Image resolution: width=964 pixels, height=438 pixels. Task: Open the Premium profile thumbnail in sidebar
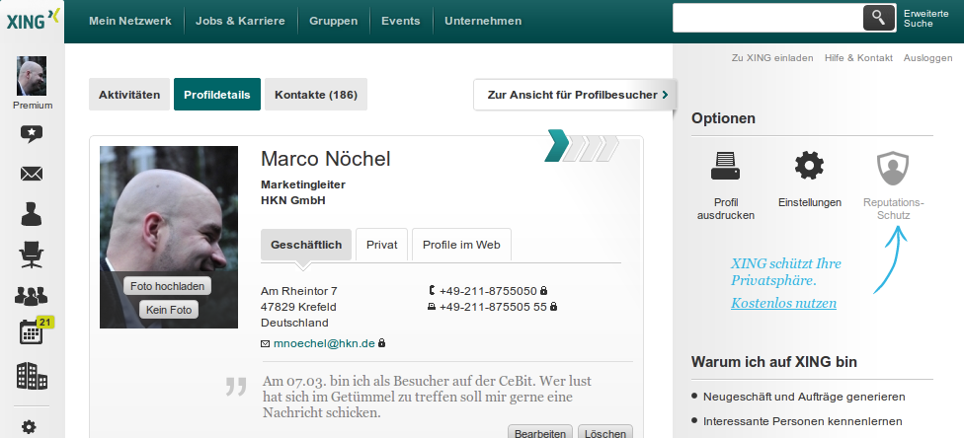[x=32, y=76]
